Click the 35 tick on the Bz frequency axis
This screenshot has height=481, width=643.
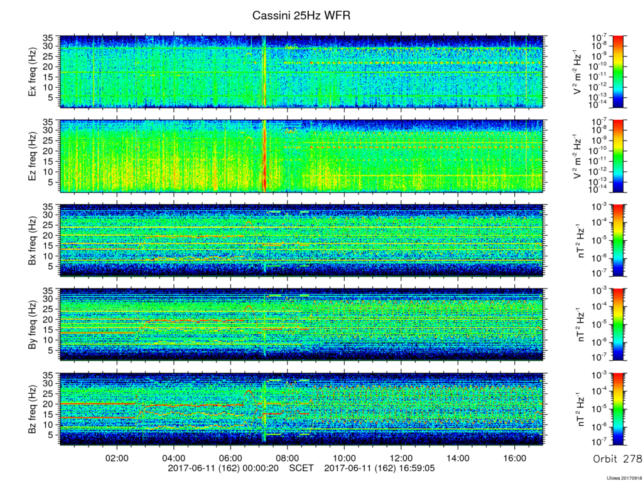click(48, 375)
